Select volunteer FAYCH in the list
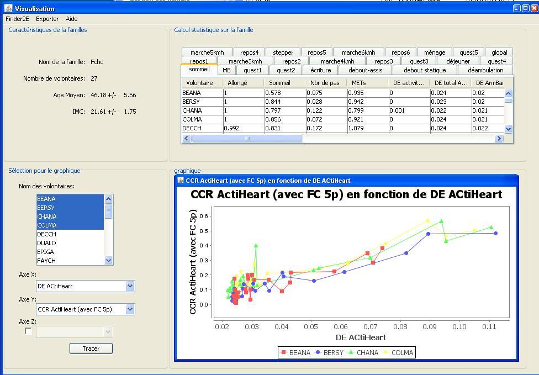Screen dimensions: 539x375 click(x=70, y=261)
